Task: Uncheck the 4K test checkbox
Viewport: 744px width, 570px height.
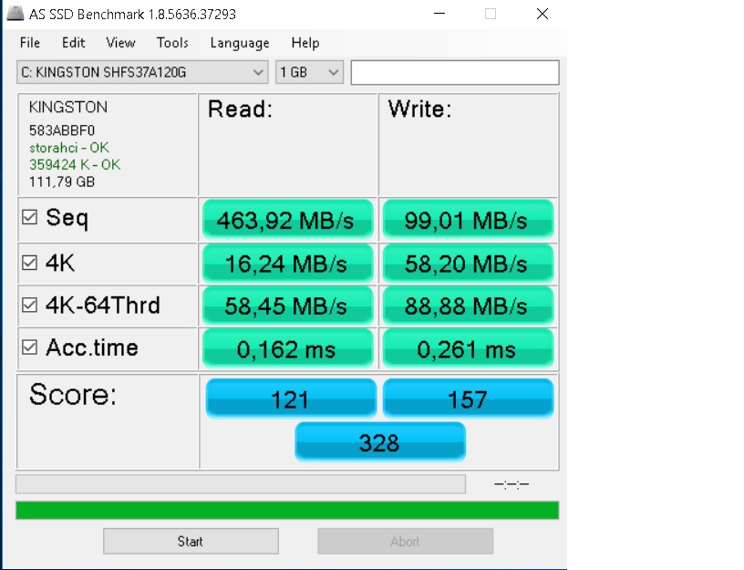Action: (x=29, y=263)
